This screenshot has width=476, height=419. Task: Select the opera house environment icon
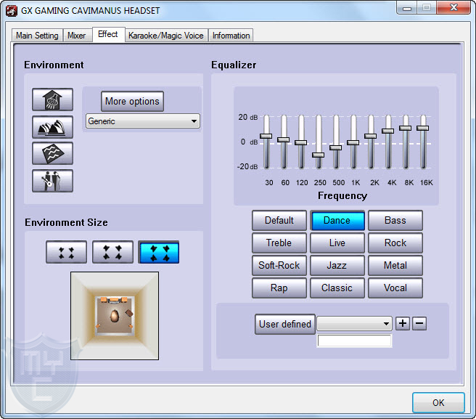(52, 127)
